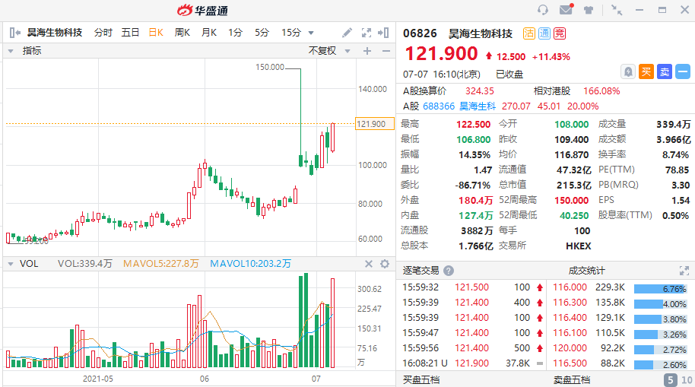Toggle right quote panel with arrow icon
Screen dimensions: 695x387
pos(383,33)
